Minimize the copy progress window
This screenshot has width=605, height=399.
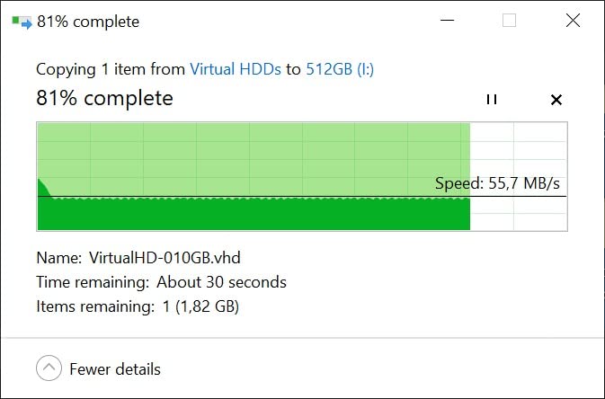(445, 22)
